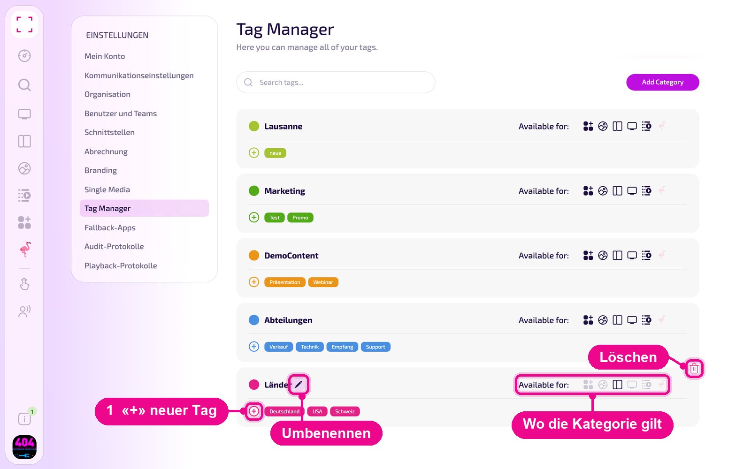The height and width of the screenshot is (469, 751).
Task: Toggle screens availability for Marketing category
Action: (632, 191)
